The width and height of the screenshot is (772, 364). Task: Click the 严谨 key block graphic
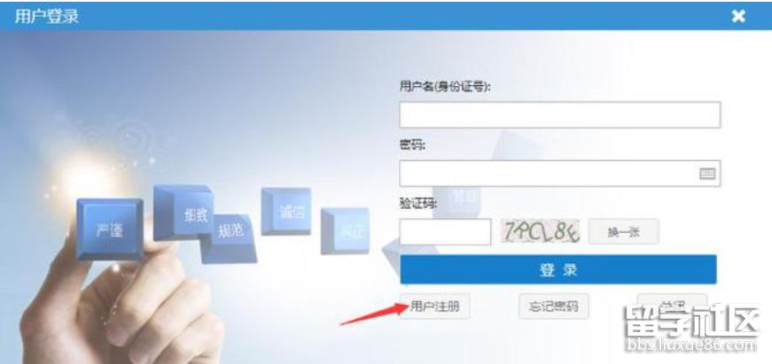coord(109,228)
